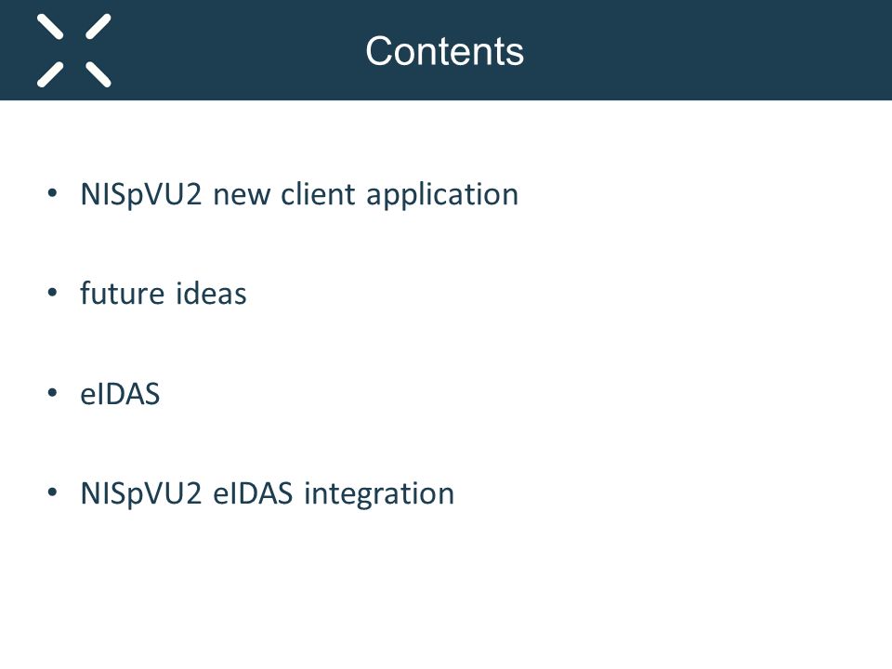Select the top-right stroke of the logo
The width and height of the screenshot is (892, 669).
coord(98,27)
